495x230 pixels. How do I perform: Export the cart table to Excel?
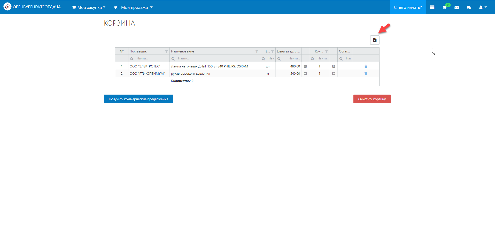tap(375, 40)
